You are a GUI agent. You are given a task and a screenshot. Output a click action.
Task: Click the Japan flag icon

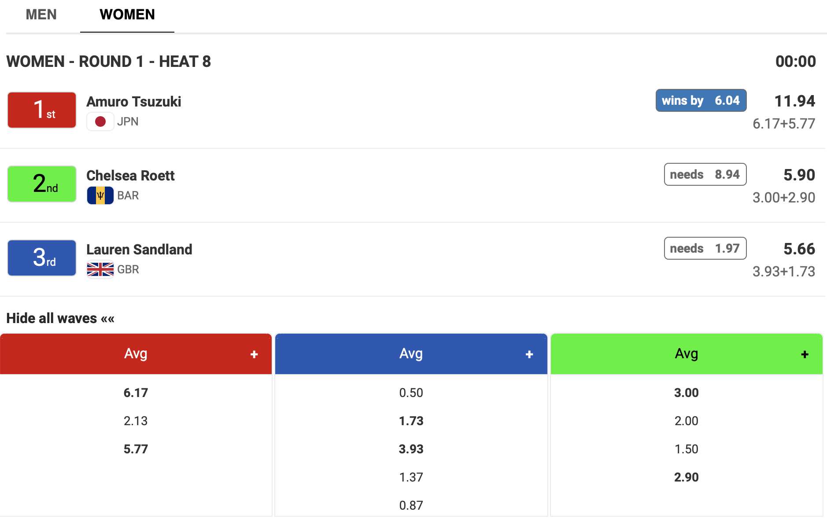pos(100,121)
